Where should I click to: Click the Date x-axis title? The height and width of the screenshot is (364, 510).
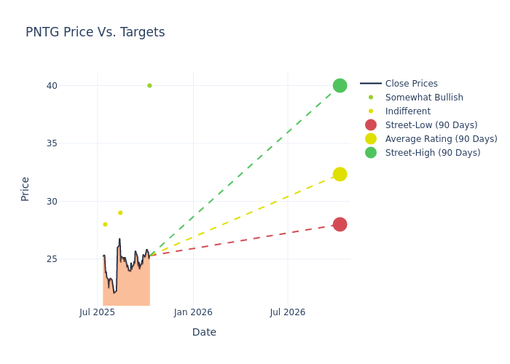[204, 332]
